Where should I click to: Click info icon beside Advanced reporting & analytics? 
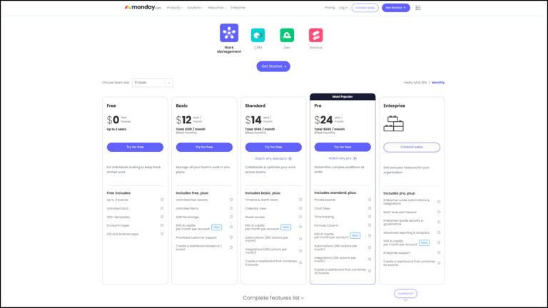439,232
